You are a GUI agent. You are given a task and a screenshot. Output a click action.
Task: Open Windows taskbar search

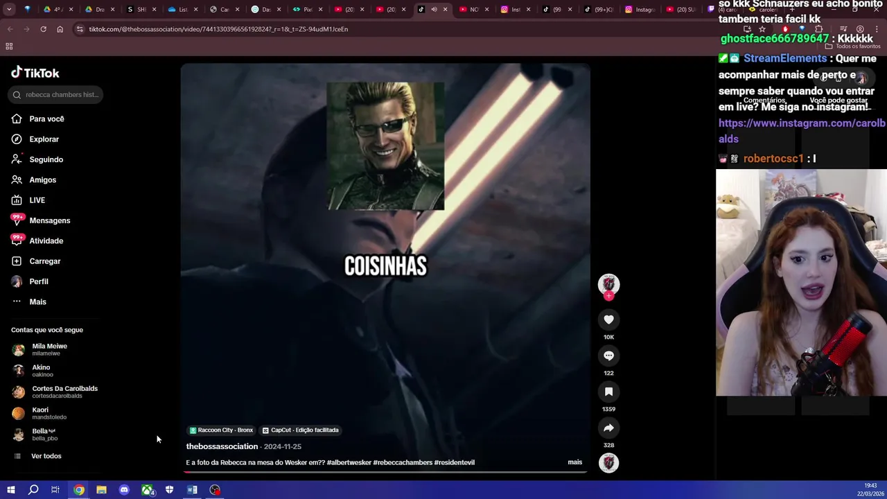(33, 490)
